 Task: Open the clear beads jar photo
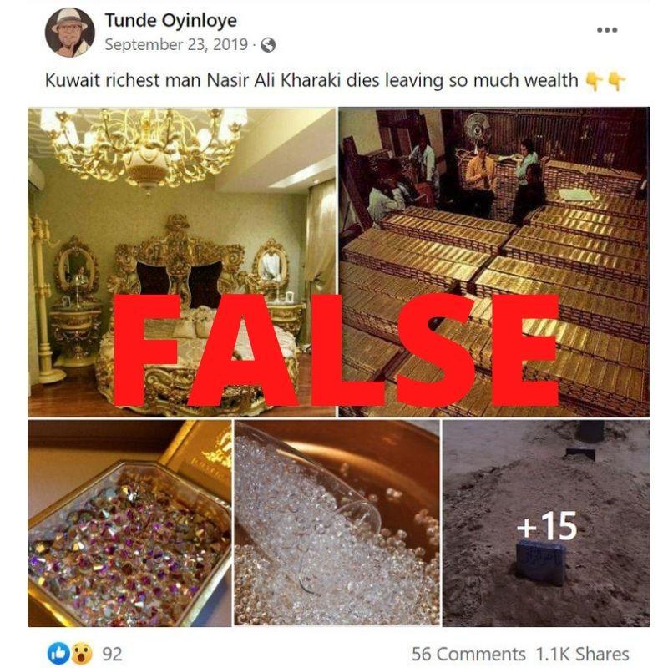pos(337,524)
